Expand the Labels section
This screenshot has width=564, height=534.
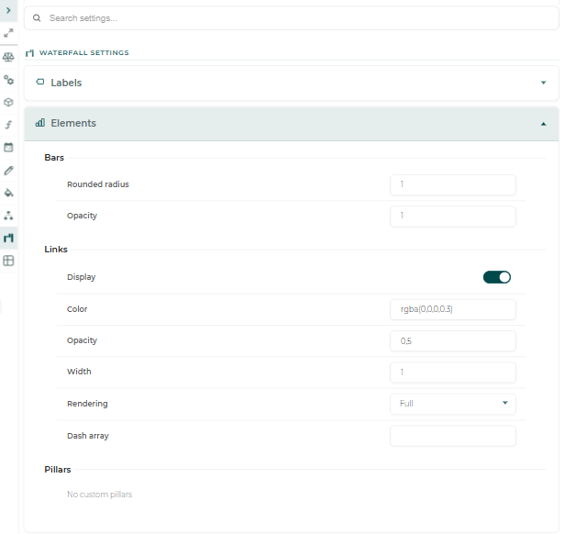coord(292,83)
